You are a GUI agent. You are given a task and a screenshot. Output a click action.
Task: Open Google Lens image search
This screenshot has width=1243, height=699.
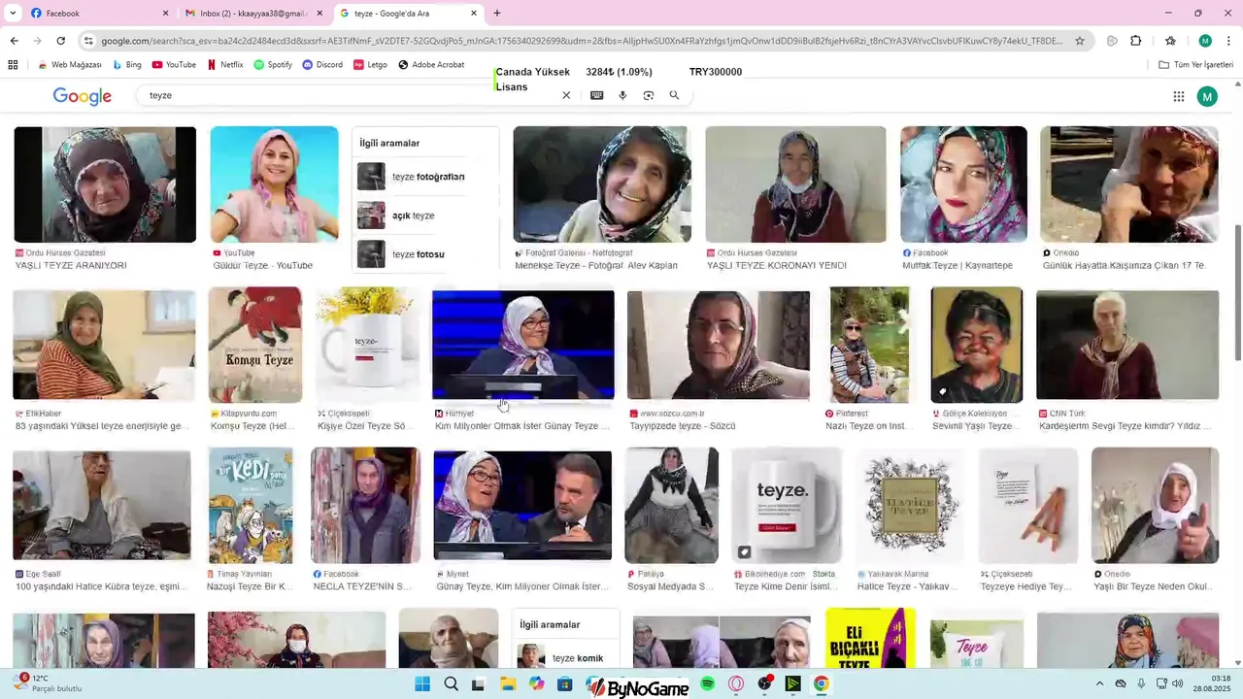pyautogui.click(x=649, y=95)
